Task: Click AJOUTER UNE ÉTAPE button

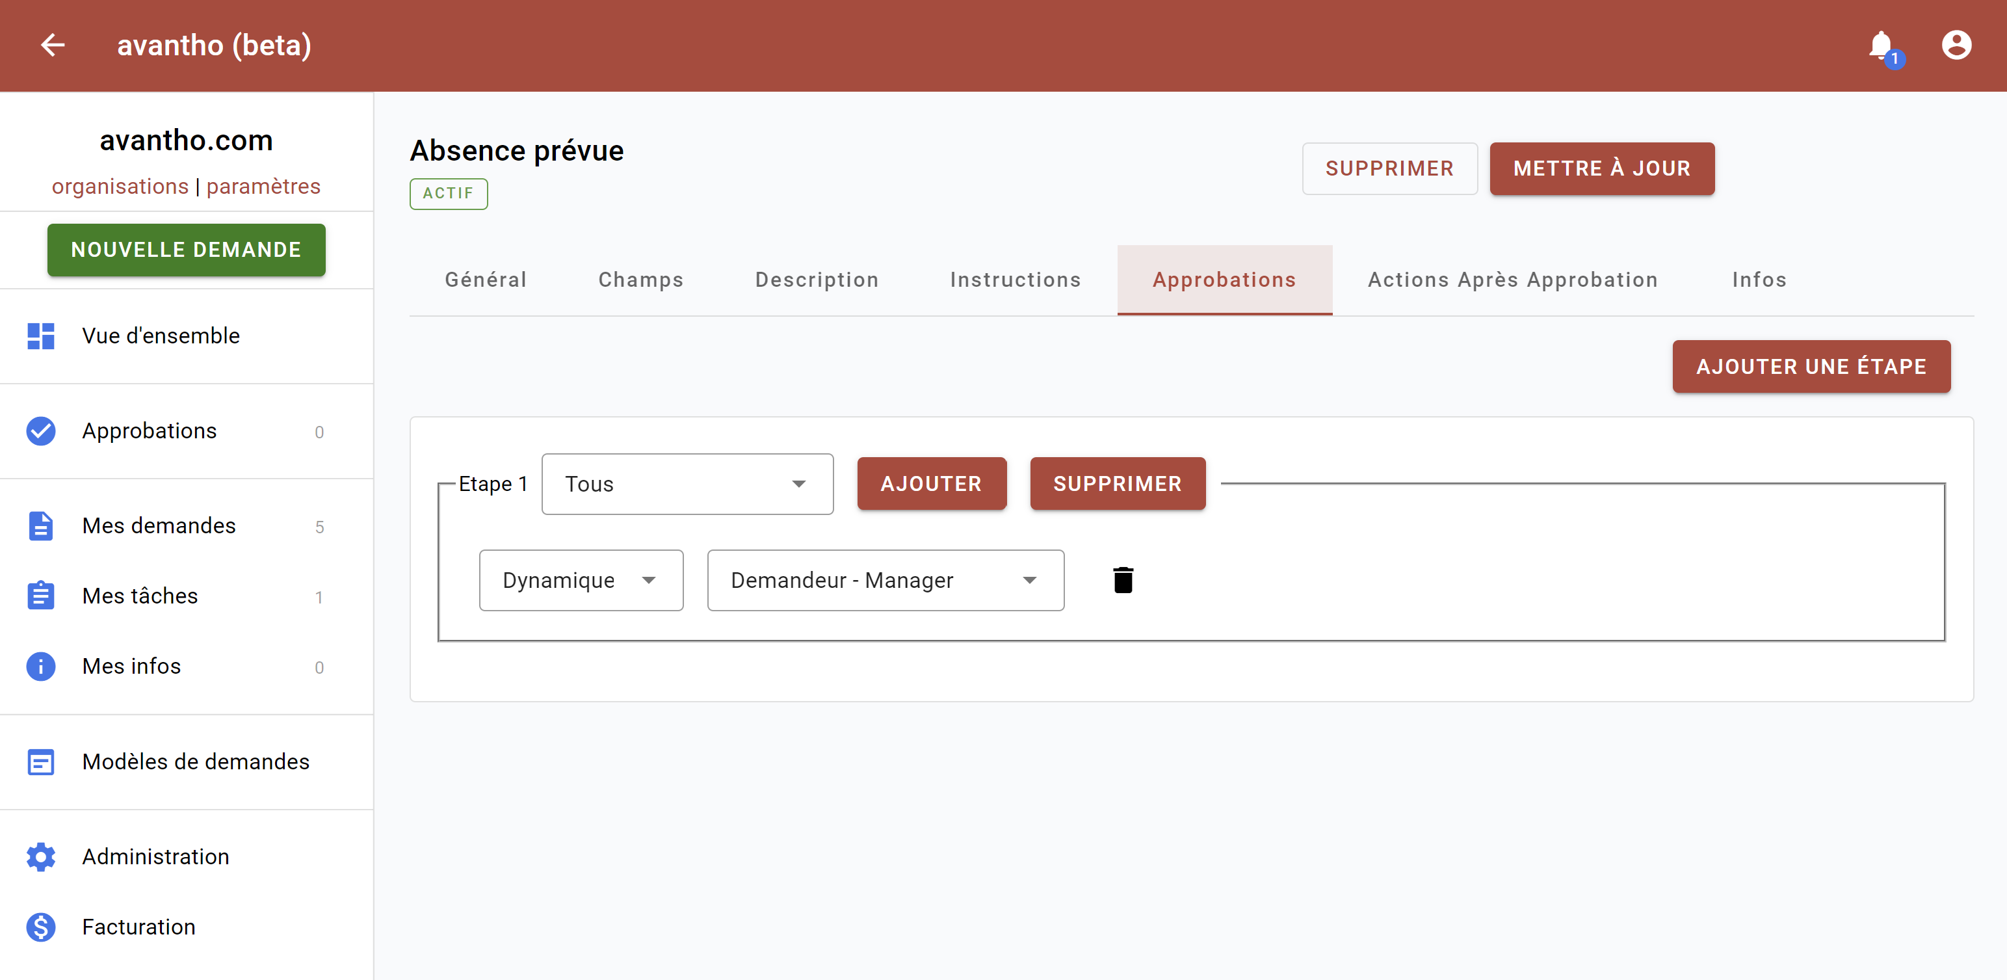Action: click(1811, 366)
